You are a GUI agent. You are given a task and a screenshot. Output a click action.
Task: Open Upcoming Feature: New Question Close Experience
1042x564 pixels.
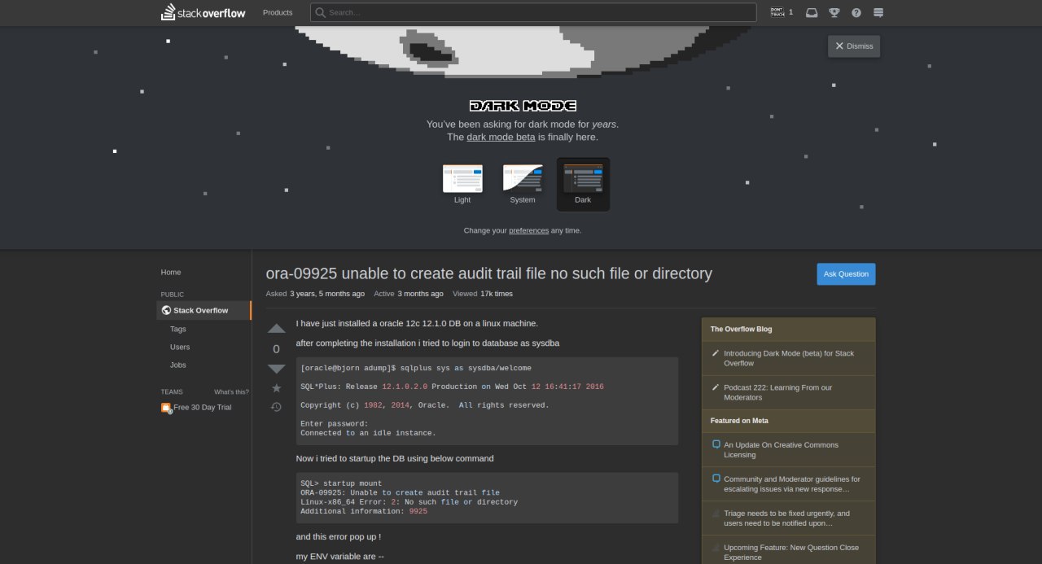tap(791, 552)
